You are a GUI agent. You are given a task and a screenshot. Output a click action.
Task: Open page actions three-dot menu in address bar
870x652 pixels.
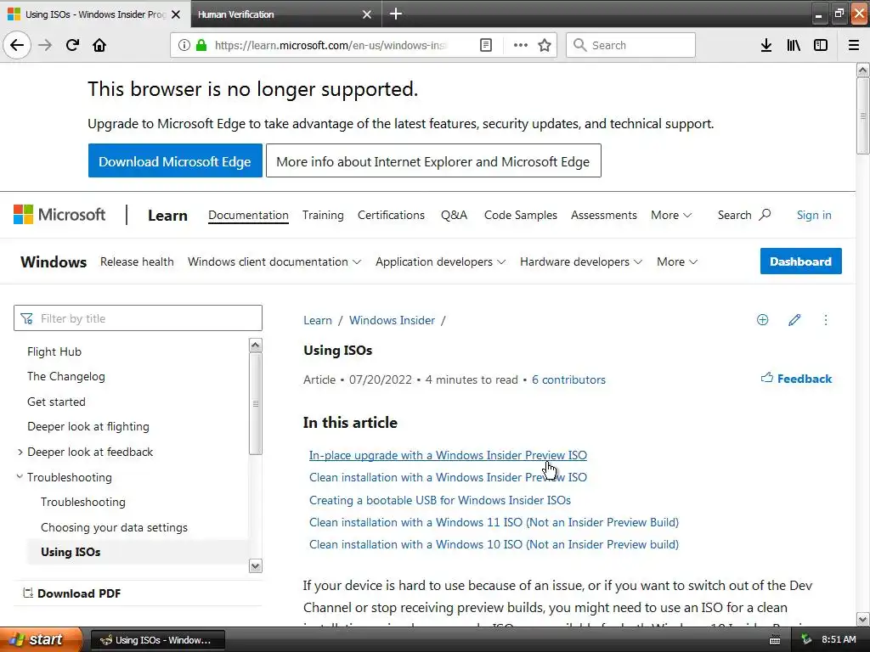tap(521, 45)
